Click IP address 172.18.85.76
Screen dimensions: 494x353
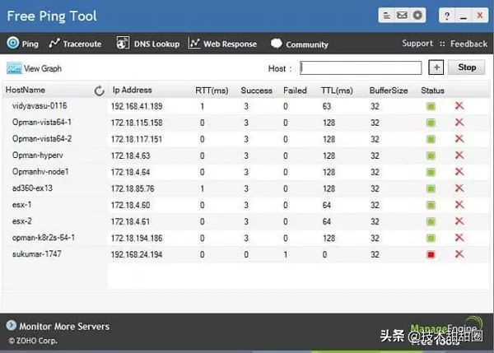pos(133,189)
